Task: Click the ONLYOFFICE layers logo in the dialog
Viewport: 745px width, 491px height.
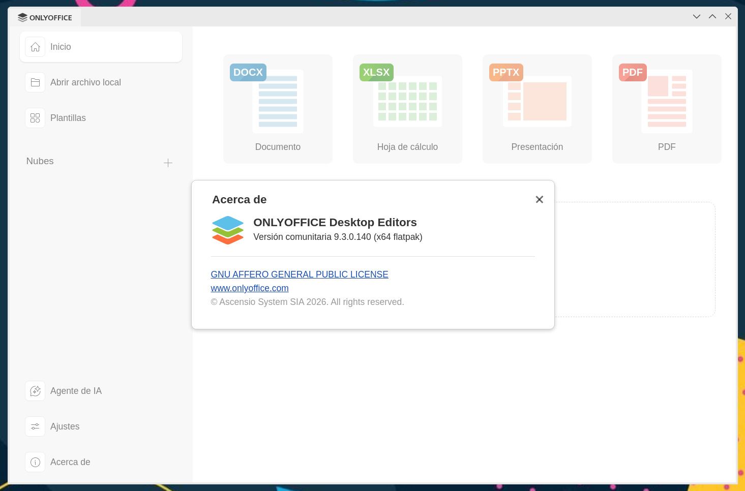Action: click(227, 230)
